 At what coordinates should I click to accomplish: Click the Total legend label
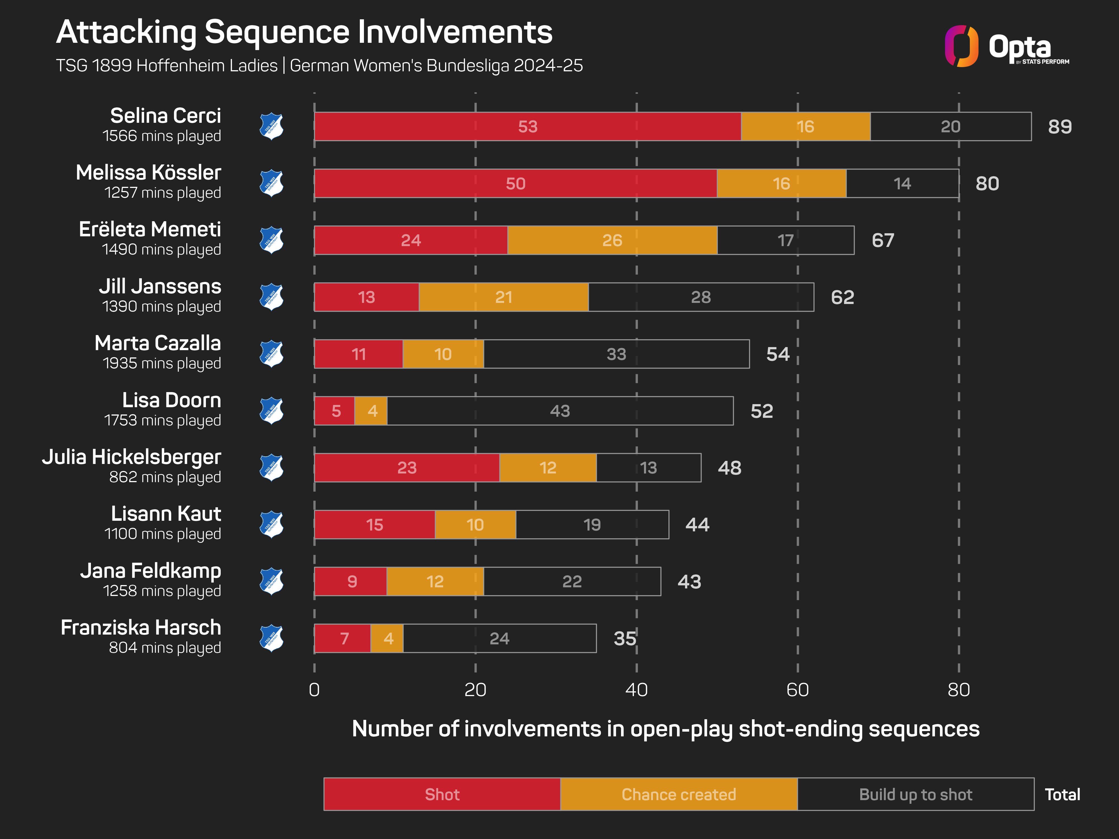tap(1062, 795)
